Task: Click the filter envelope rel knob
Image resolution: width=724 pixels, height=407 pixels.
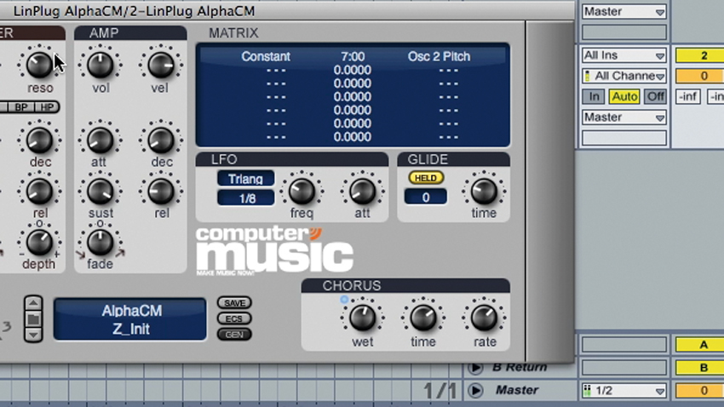Action: (39, 191)
